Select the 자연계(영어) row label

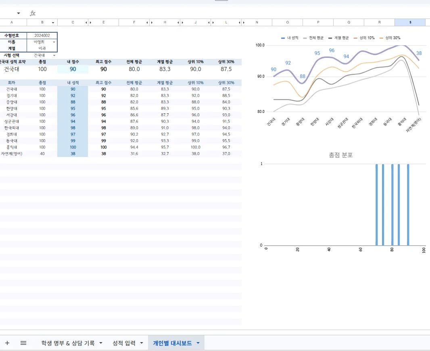pyautogui.click(x=12, y=154)
